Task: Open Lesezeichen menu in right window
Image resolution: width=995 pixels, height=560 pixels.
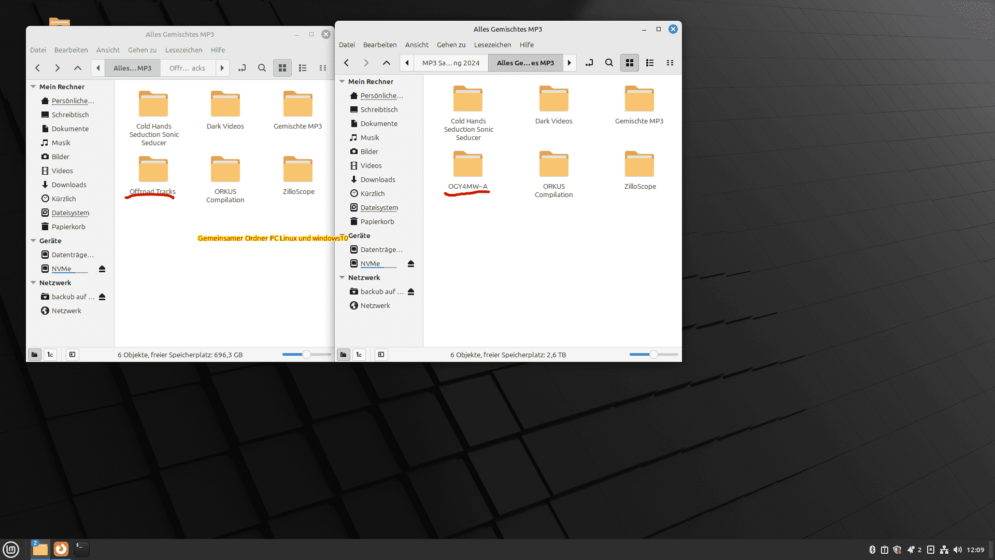Action: tap(492, 45)
